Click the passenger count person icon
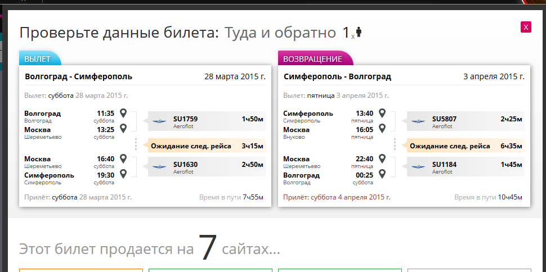This screenshot has width=546, height=272. click(359, 33)
